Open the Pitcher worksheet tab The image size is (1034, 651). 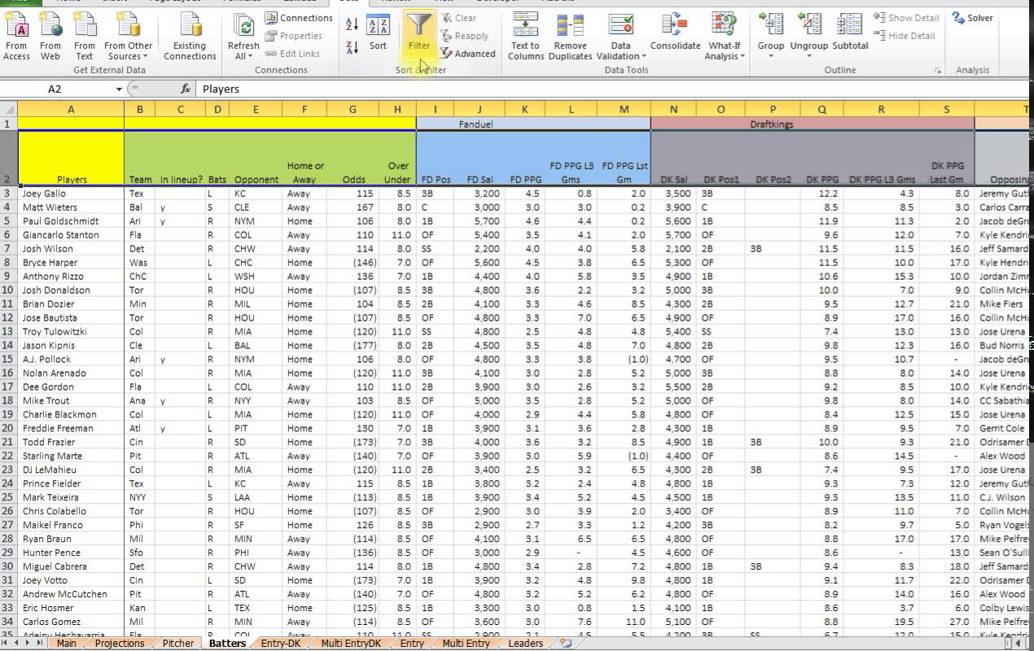pos(177,643)
